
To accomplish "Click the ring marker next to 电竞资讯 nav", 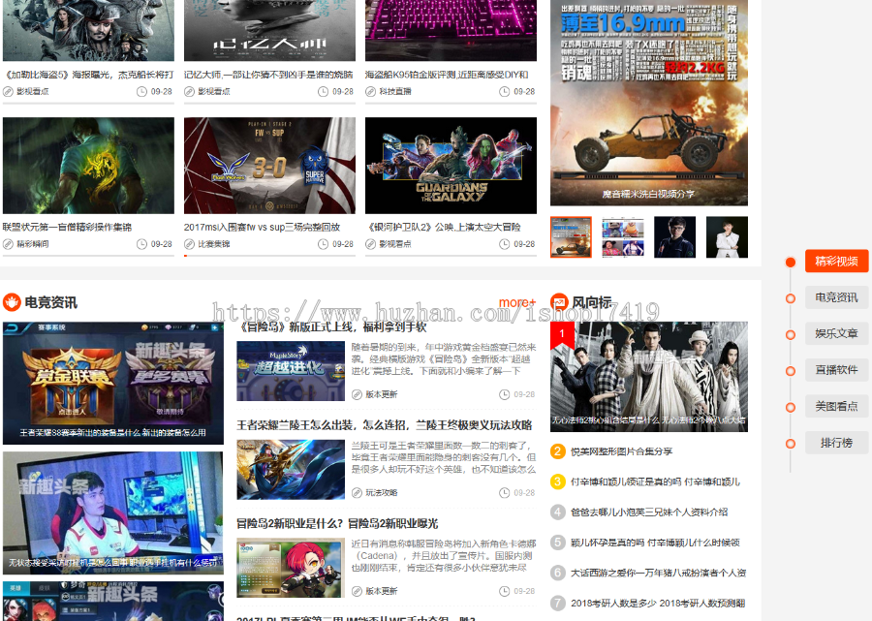I will 791,298.
